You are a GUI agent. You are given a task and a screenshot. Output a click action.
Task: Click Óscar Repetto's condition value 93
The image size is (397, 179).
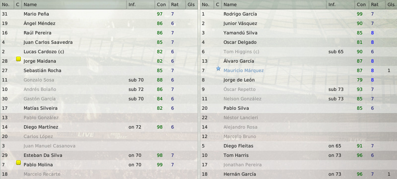(x=359, y=89)
